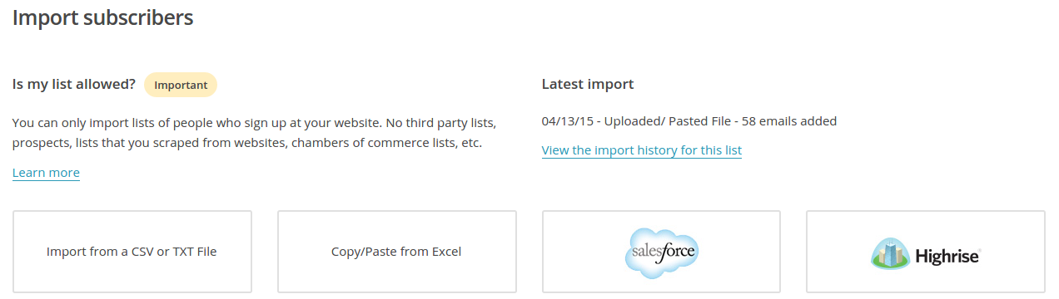Click the word 'Excel' in the Copy/Paste card

446,252
